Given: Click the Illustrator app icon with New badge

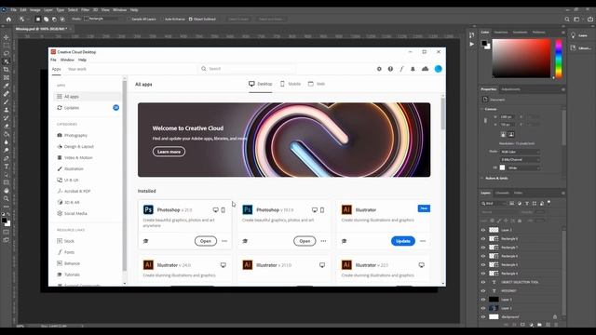Looking at the screenshot, I should pyautogui.click(x=346, y=209).
